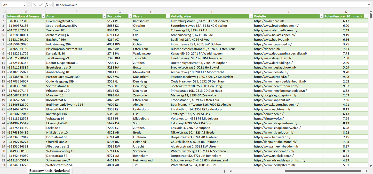Select row 2 by its row number
373x174 pixels.
[3, 21]
